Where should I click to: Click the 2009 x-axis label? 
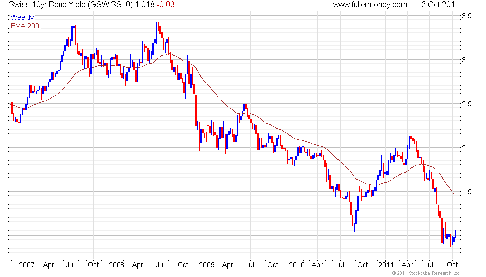click(207, 265)
